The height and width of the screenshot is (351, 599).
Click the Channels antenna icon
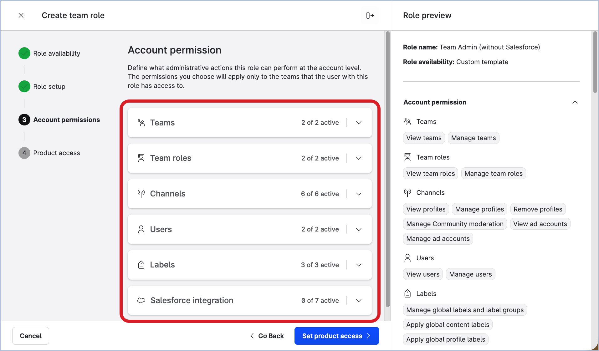point(141,194)
